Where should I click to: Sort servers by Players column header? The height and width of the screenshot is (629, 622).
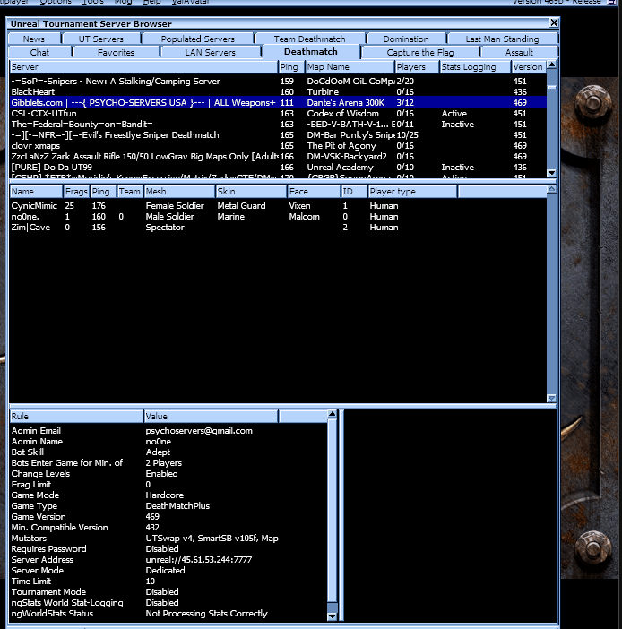pos(417,67)
